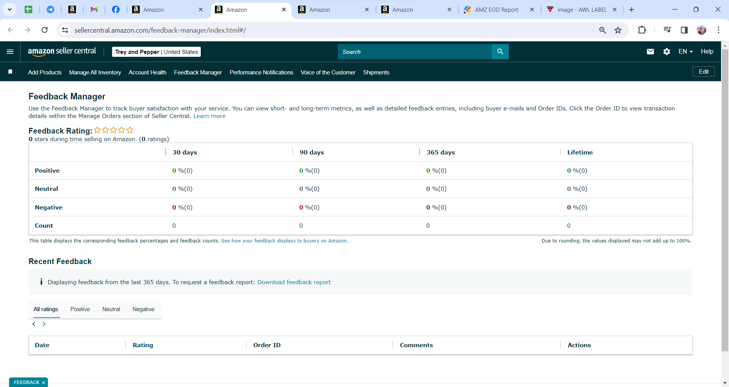Open Voice of the Customer

point(328,72)
